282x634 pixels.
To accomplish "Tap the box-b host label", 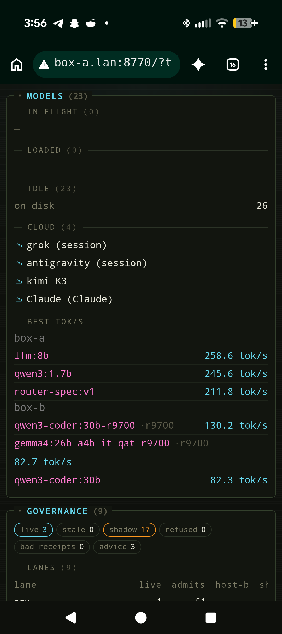I will (30, 408).
